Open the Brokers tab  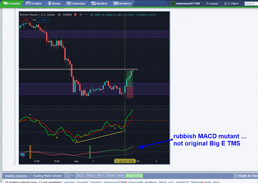(122, 3)
